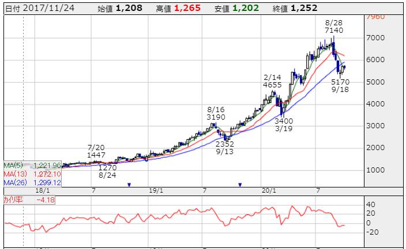Select the 5170 9/18 low annotation

click(340, 86)
